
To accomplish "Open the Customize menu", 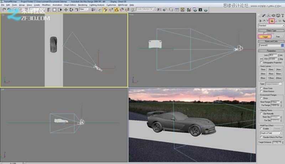I will point(111,5).
